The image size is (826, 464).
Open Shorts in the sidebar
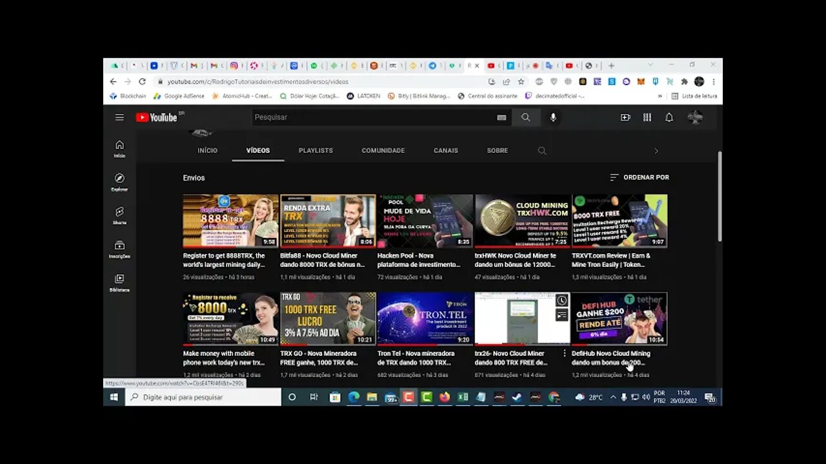[119, 216]
